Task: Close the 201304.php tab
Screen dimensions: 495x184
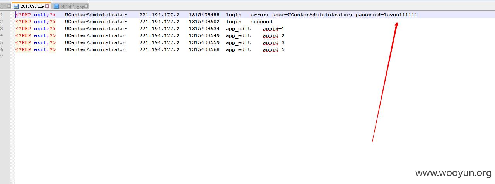Action: pos(86,6)
